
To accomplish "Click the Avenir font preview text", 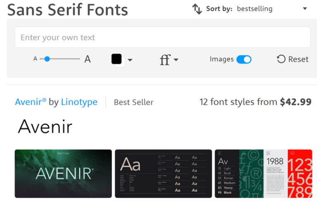I will click(45, 126).
